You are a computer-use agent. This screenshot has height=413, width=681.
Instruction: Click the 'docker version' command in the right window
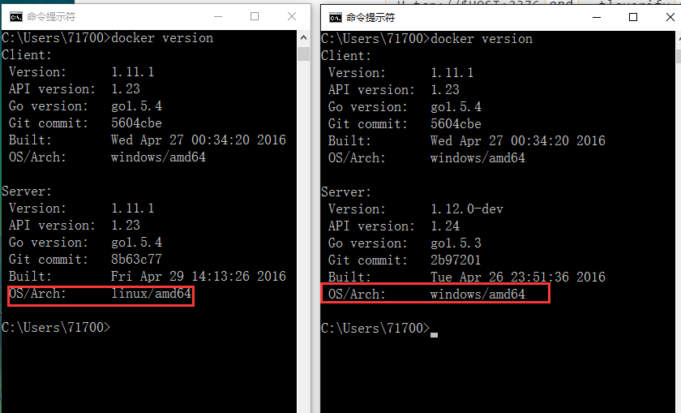(x=482, y=39)
